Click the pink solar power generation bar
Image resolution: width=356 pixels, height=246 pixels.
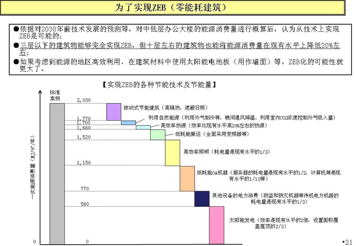pos(217,225)
